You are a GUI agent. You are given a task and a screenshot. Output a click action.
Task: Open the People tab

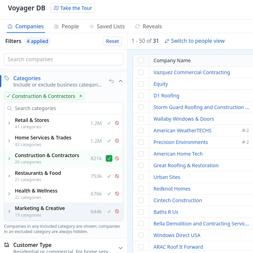(67, 27)
